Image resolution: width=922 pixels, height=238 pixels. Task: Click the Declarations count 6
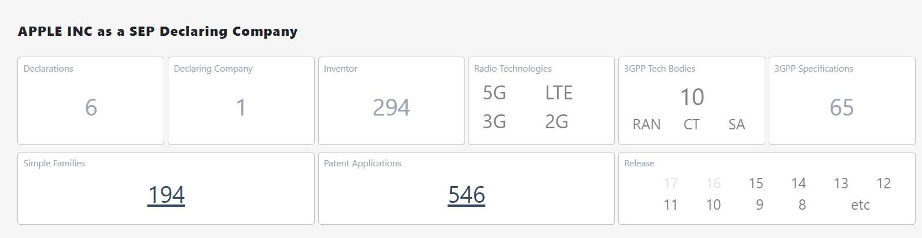[91, 108]
